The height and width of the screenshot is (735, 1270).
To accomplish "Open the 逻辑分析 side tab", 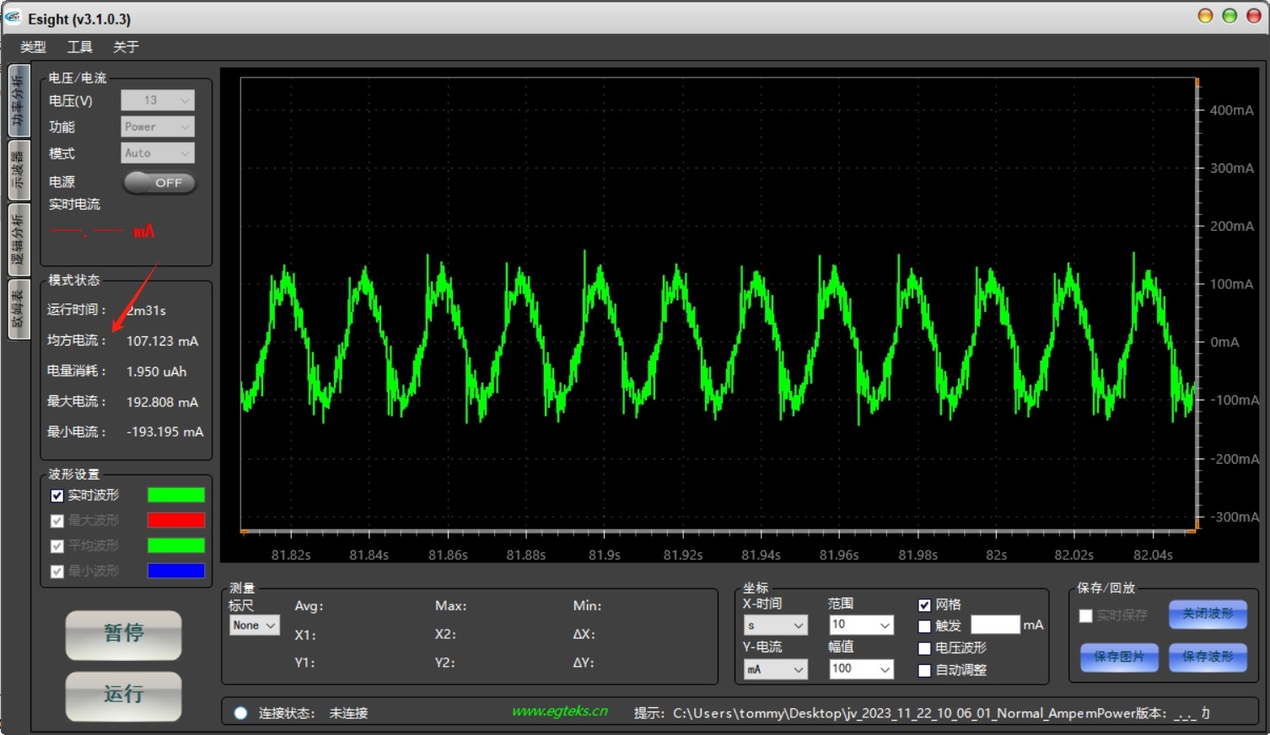I will click(x=18, y=240).
